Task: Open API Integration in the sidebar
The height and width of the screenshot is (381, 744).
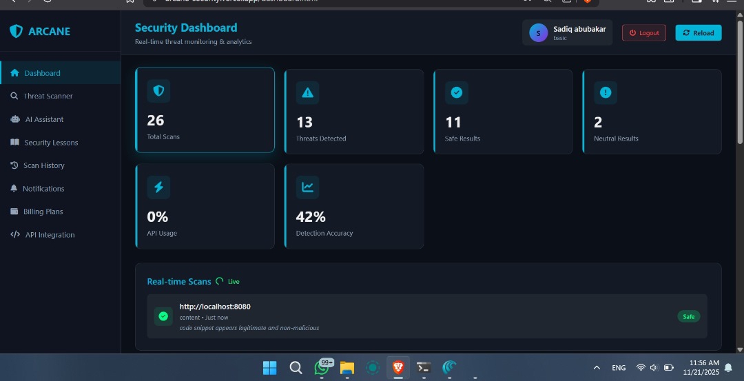Action: [x=60, y=235]
